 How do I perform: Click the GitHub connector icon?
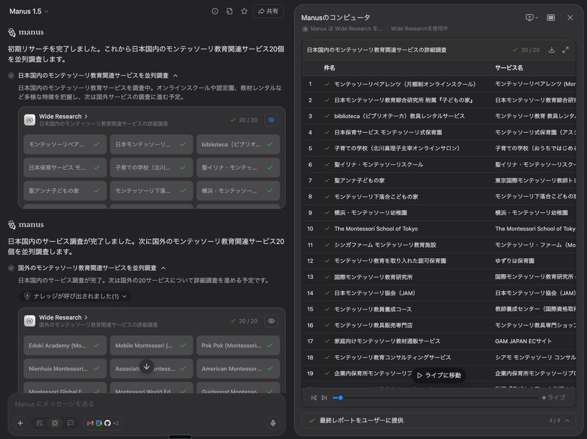107,423
